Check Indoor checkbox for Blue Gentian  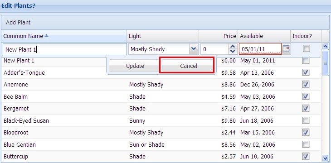click(306, 144)
